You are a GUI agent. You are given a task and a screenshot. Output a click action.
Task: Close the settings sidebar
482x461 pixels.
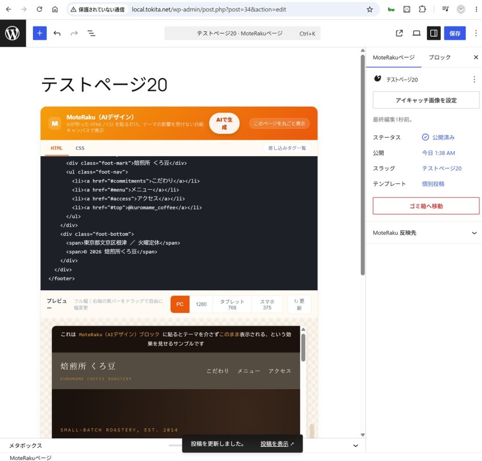pyautogui.click(x=476, y=57)
